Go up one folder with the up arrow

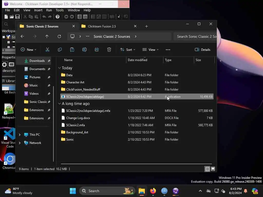point(47,36)
